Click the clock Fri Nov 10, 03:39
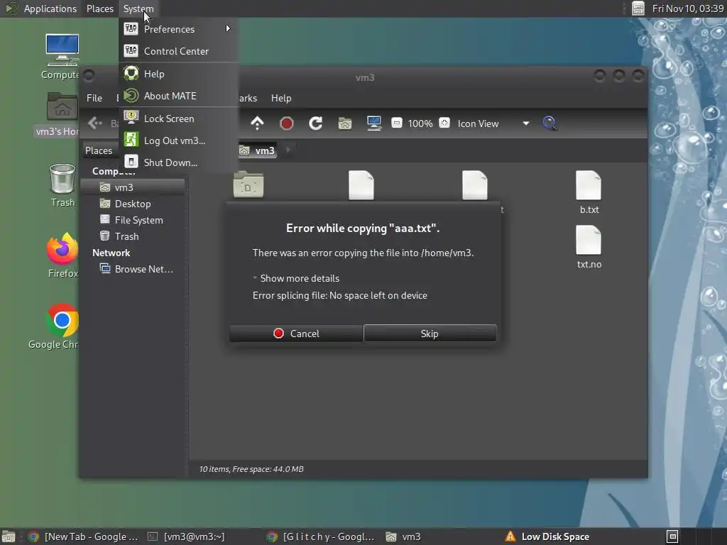727x545 pixels. click(x=687, y=9)
